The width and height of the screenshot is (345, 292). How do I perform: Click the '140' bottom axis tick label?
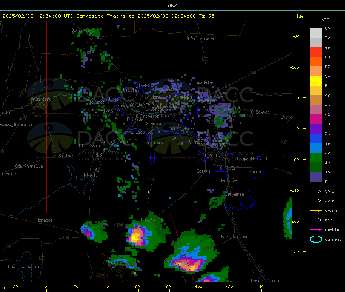260,287
